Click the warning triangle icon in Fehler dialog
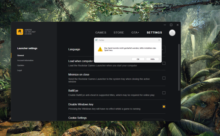 pyautogui.click(x=100, y=49)
